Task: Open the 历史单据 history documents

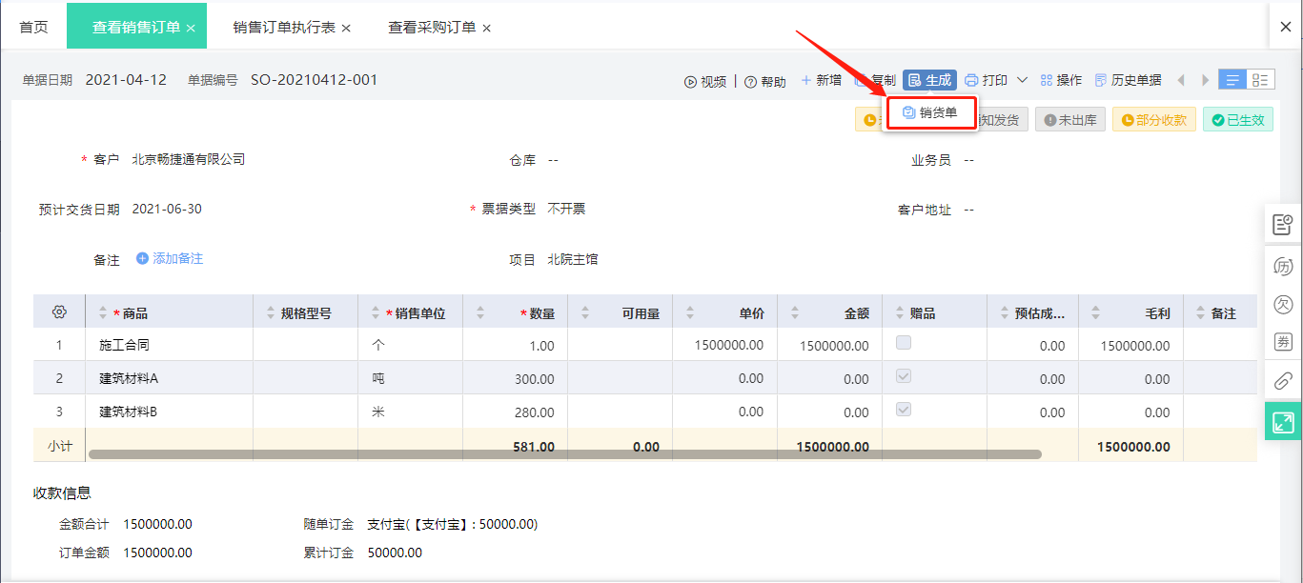Action: (x=1129, y=80)
